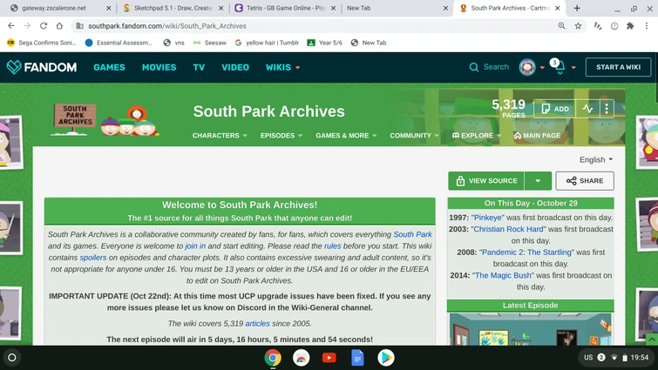
Task: Click the browser back arrow
Action: 11,26
